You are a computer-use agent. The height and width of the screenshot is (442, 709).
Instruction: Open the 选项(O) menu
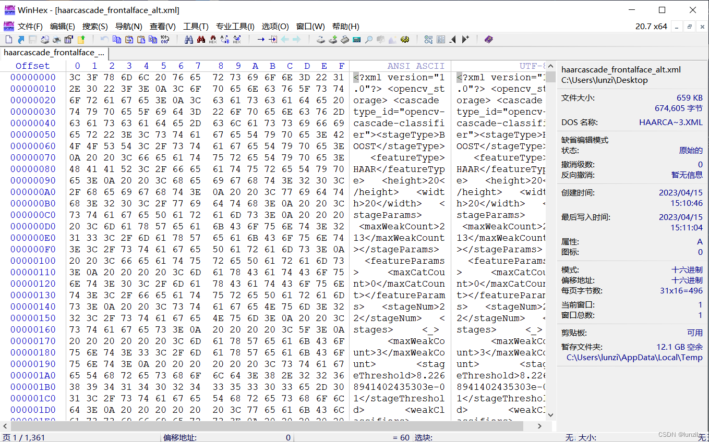tap(275, 26)
